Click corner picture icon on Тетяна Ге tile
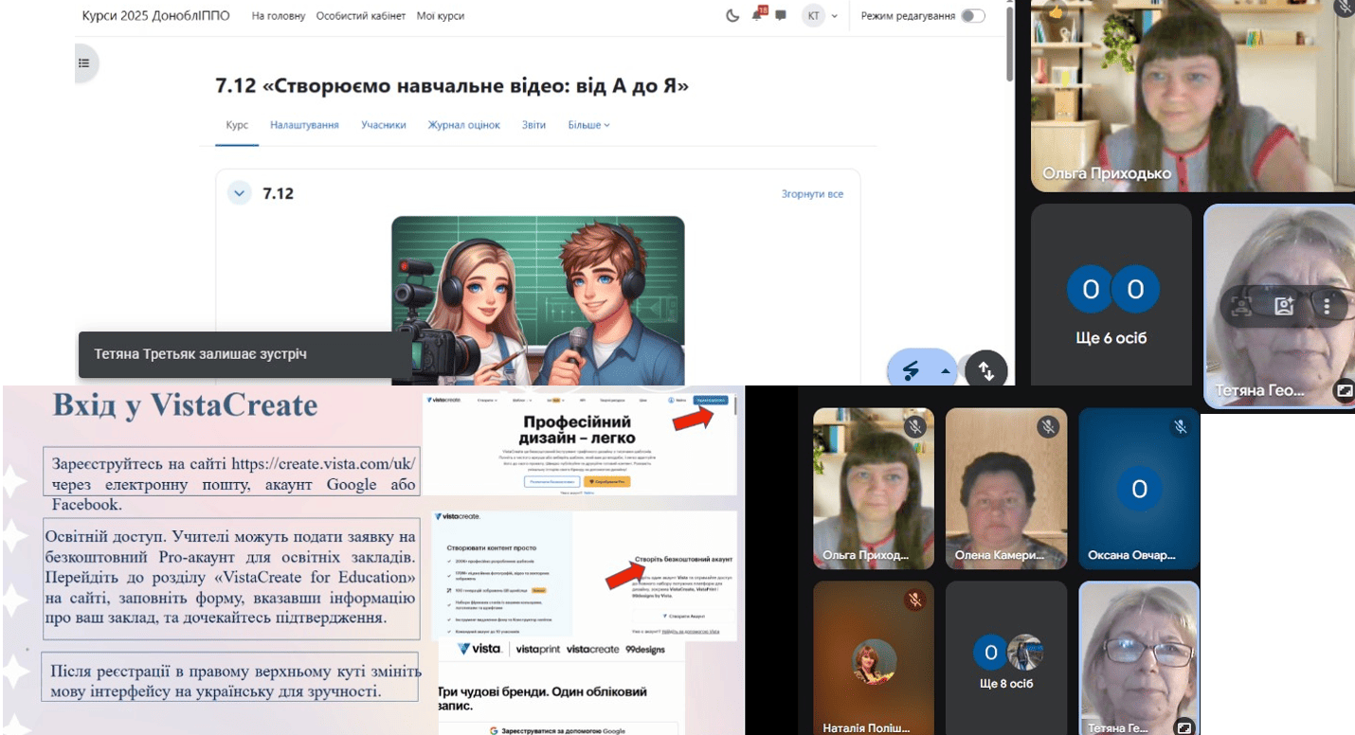Viewport: 1355px width, 735px height. pyautogui.click(x=1183, y=727)
